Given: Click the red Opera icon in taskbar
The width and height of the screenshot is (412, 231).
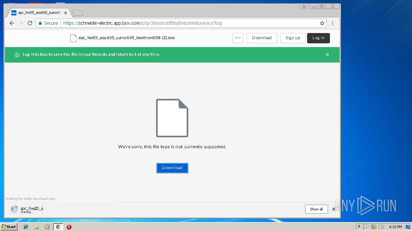Looking at the screenshot, I should [69, 227].
